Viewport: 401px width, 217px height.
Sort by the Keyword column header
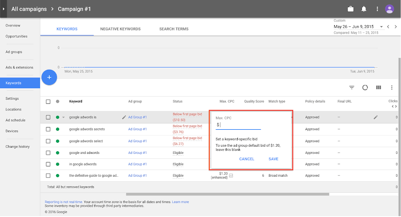pyautogui.click(x=76, y=102)
